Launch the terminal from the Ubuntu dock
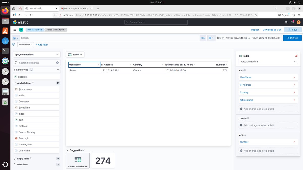Viewport: 303px width, 170px height. click(x=5, y=51)
